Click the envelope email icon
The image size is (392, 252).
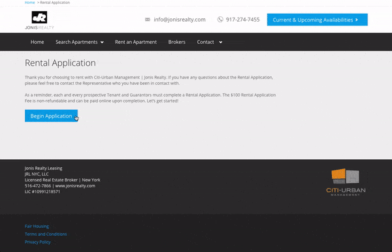coord(148,20)
